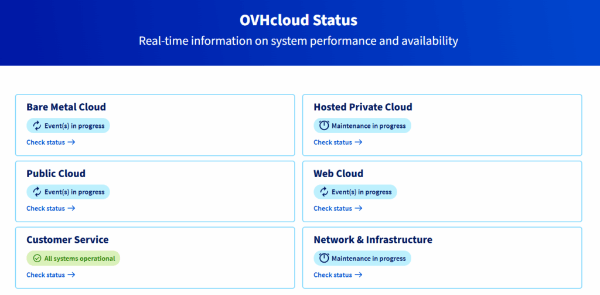The width and height of the screenshot is (600, 295).
Task: Open Check status link for Hosted Private Cloud
Action: click(338, 142)
